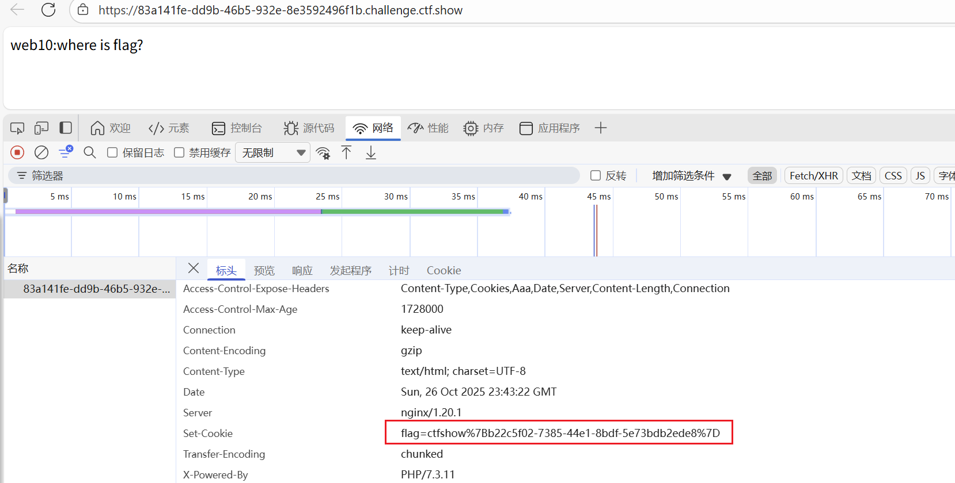Open network conditions wifi-gear icon
The image size is (955, 483).
(x=323, y=153)
